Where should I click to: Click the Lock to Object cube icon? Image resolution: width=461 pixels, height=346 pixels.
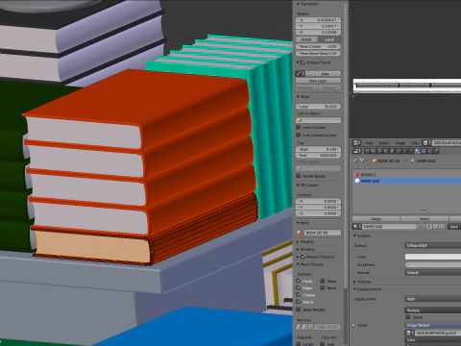pyautogui.click(x=300, y=120)
